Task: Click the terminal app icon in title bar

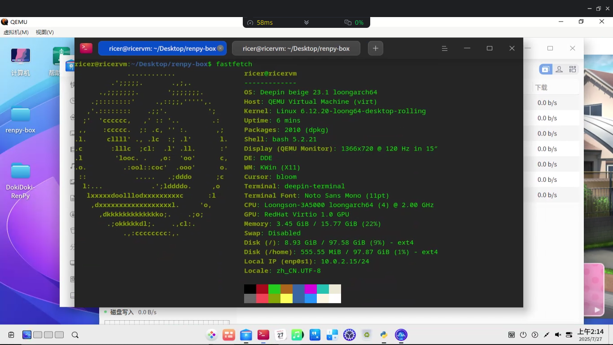Action: pos(86,48)
